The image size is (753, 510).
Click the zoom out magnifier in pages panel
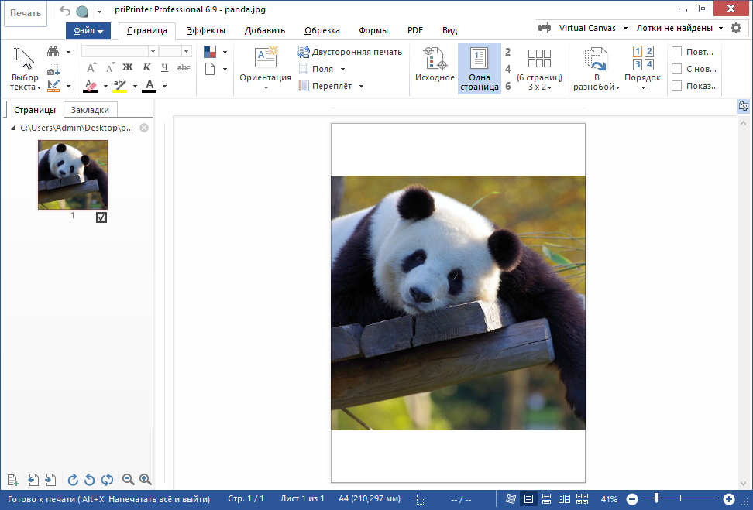tap(129, 480)
